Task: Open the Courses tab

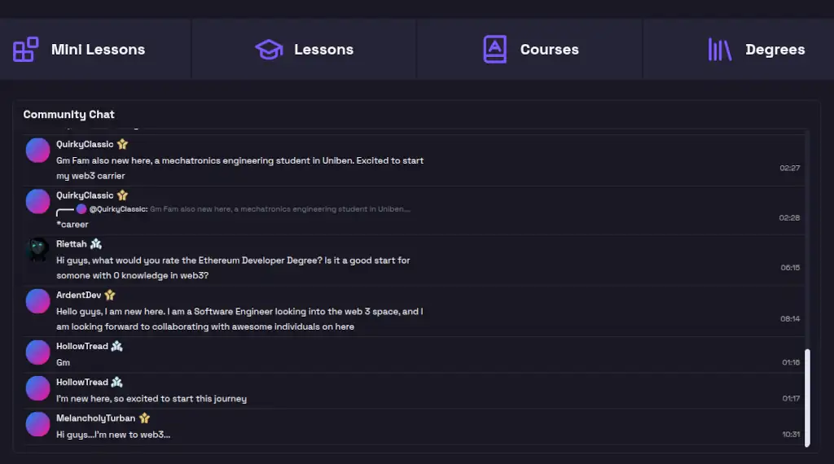Action: (529, 50)
